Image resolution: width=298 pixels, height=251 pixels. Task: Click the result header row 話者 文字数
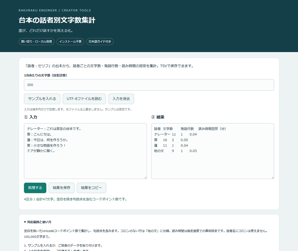[x=190, y=129]
